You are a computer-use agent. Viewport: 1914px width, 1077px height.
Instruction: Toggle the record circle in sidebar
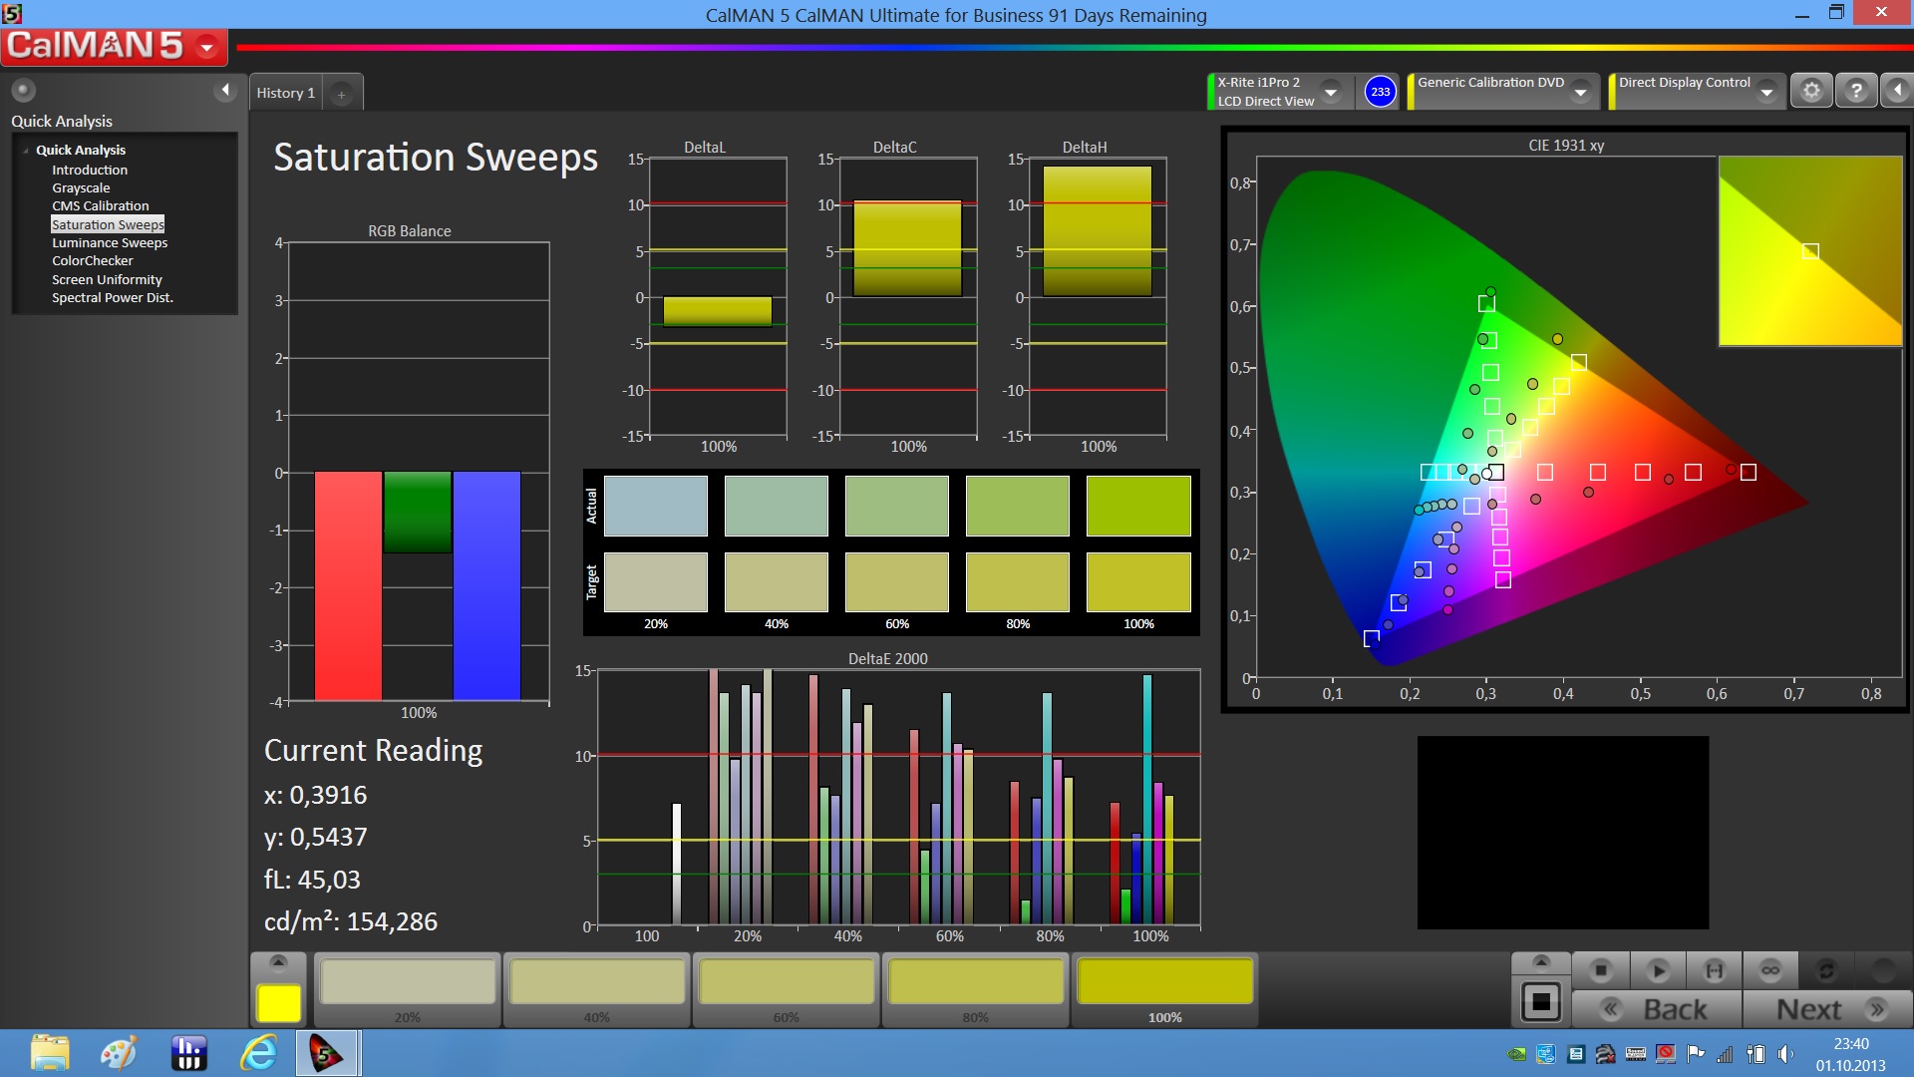23,91
